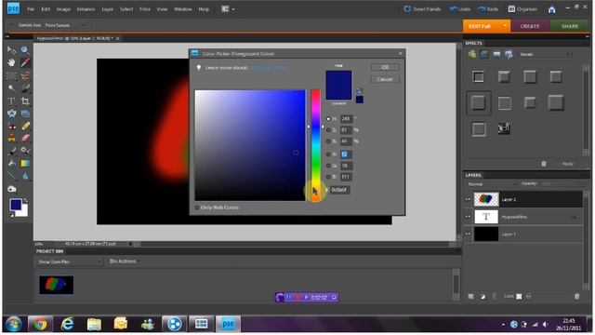The image size is (595, 335).
Task: Select the Paint Bucket tool
Action: point(11,164)
